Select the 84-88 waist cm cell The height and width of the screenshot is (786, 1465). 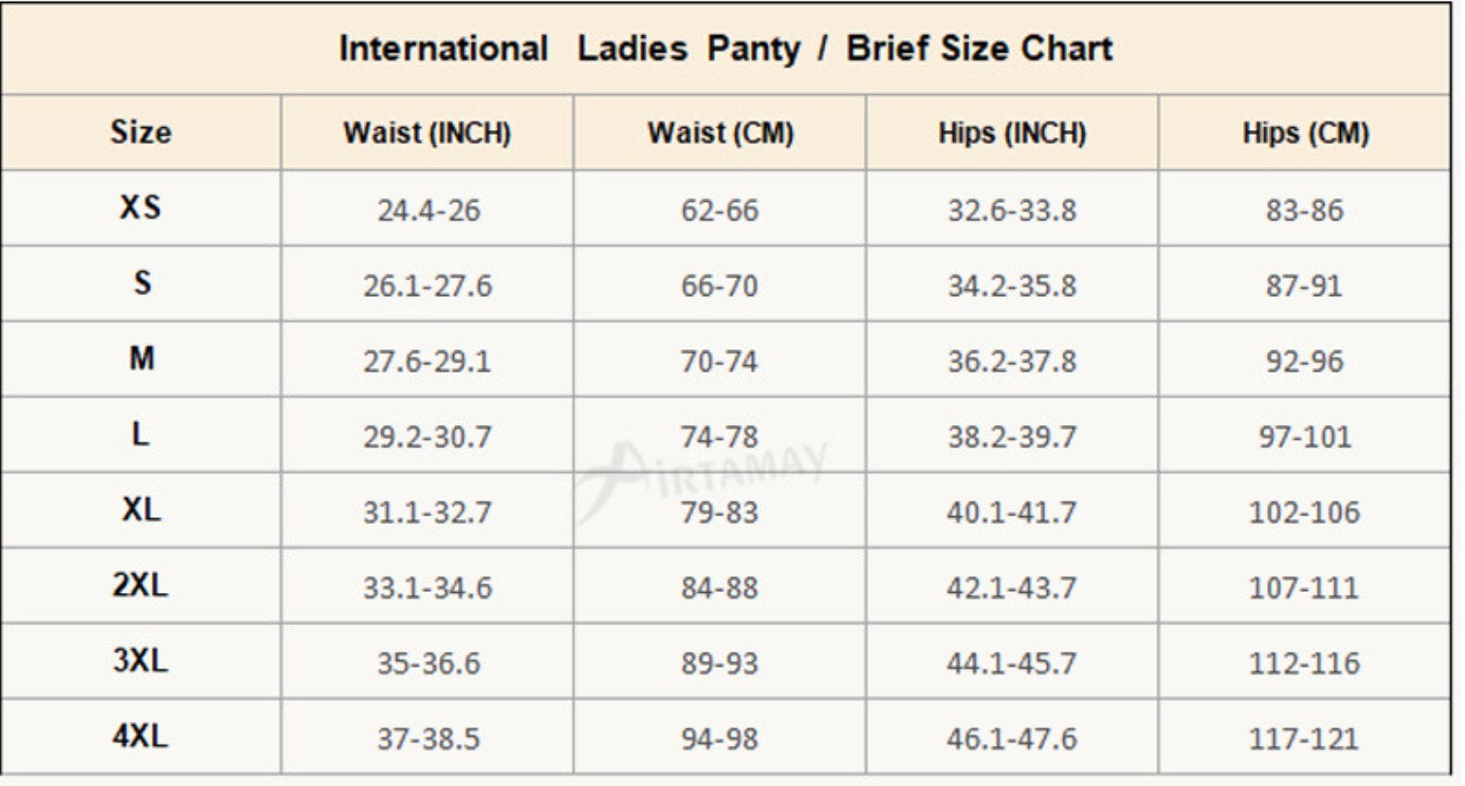pos(720,588)
